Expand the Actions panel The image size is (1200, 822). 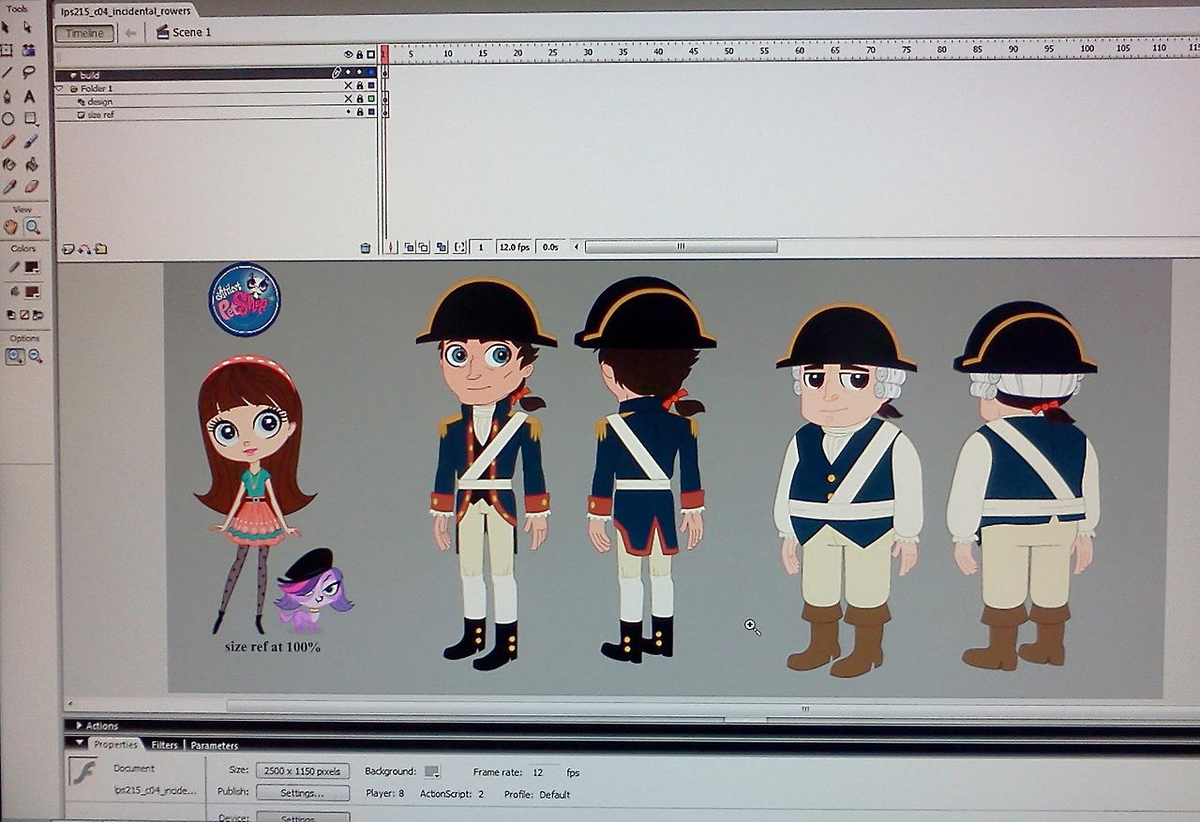(x=78, y=725)
